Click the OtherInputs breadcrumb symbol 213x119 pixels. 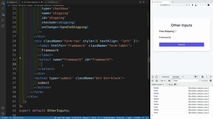click(59, 6)
